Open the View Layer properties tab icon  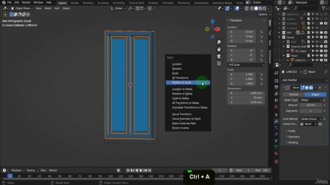276,94
